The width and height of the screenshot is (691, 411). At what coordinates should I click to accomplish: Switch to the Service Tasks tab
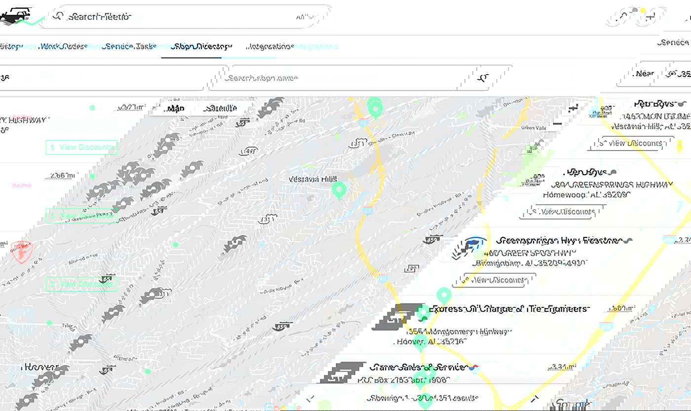coord(129,46)
